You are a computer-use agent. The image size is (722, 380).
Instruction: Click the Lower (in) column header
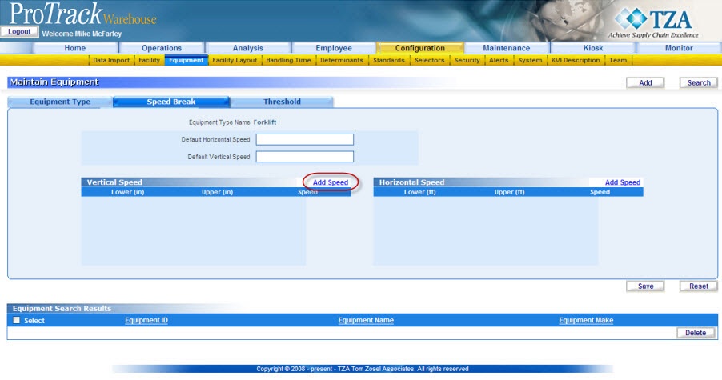pos(127,192)
